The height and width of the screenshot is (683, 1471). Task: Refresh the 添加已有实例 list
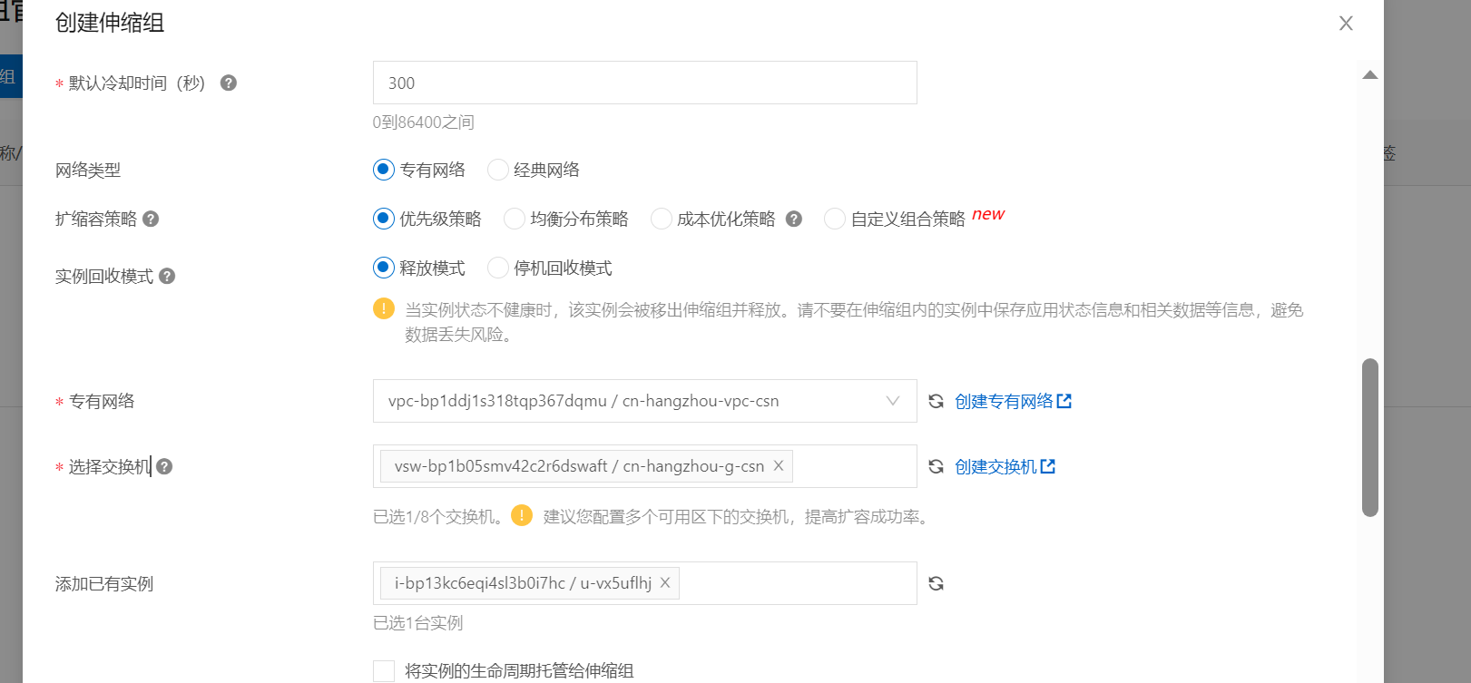click(937, 583)
